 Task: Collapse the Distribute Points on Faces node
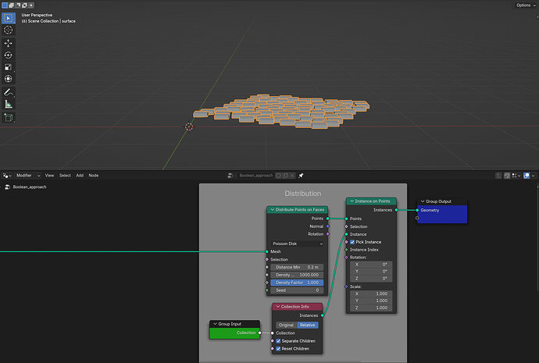273,209
